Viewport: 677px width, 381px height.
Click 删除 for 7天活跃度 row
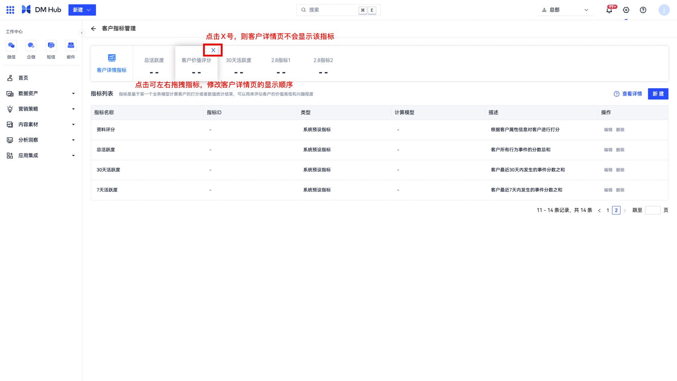(620, 190)
